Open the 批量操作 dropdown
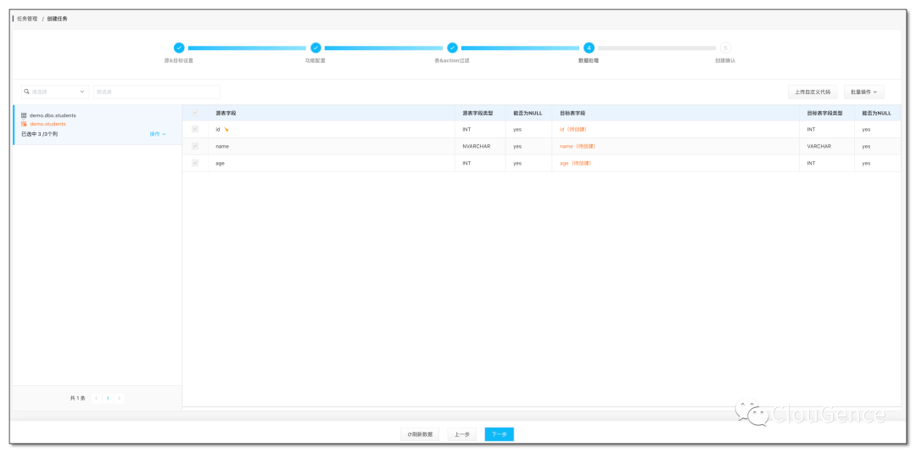Screen dimensions: 916x453 (864, 92)
